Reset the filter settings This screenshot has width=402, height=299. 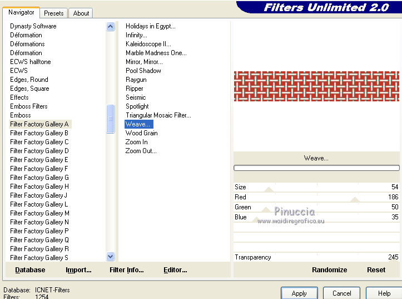click(x=376, y=270)
